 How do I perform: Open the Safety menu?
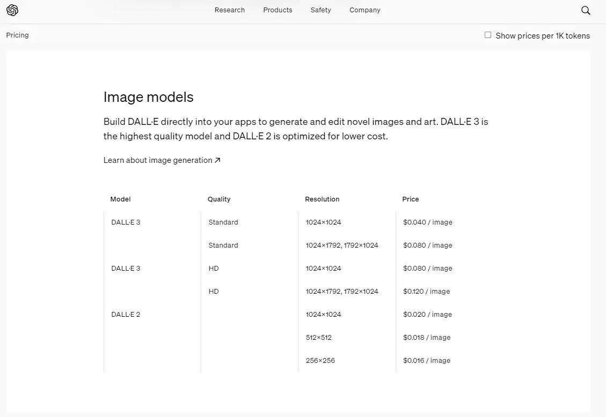coord(320,10)
